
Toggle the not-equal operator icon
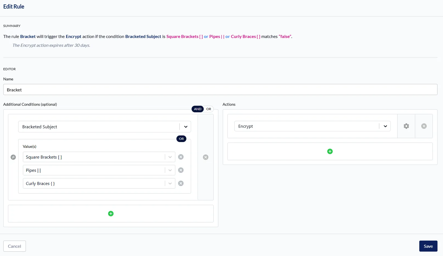[x=13, y=157]
